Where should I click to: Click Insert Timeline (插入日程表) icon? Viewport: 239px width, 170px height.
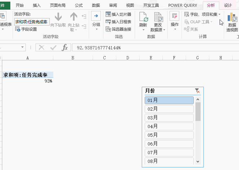click(108, 22)
